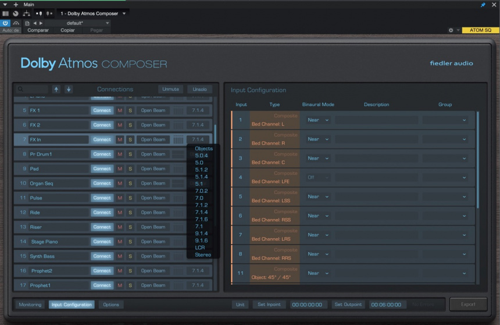Open Binaural Mode dropdown for input 3
The height and width of the screenshot is (325, 500).
point(317,158)
